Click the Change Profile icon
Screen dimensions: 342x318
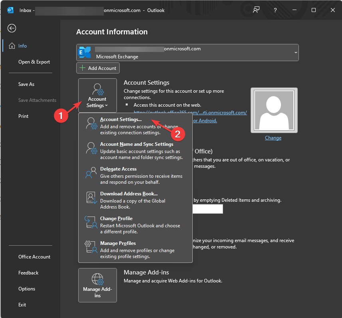point(91,222)
